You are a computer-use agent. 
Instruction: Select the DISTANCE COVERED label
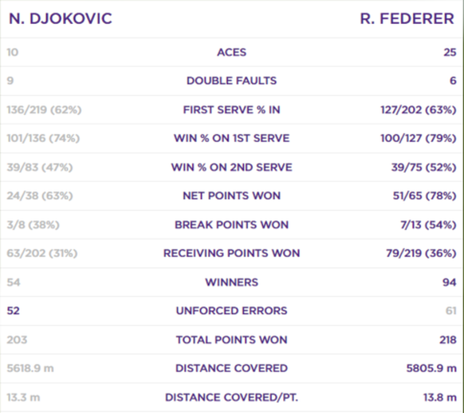coord(231,368)
